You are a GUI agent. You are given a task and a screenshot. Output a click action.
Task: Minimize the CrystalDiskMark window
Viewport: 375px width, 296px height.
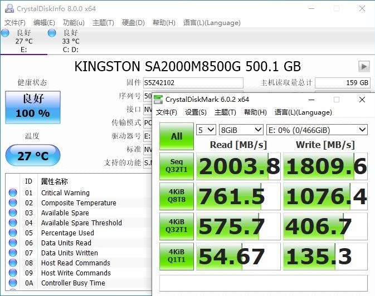click(x=311, y=100)
